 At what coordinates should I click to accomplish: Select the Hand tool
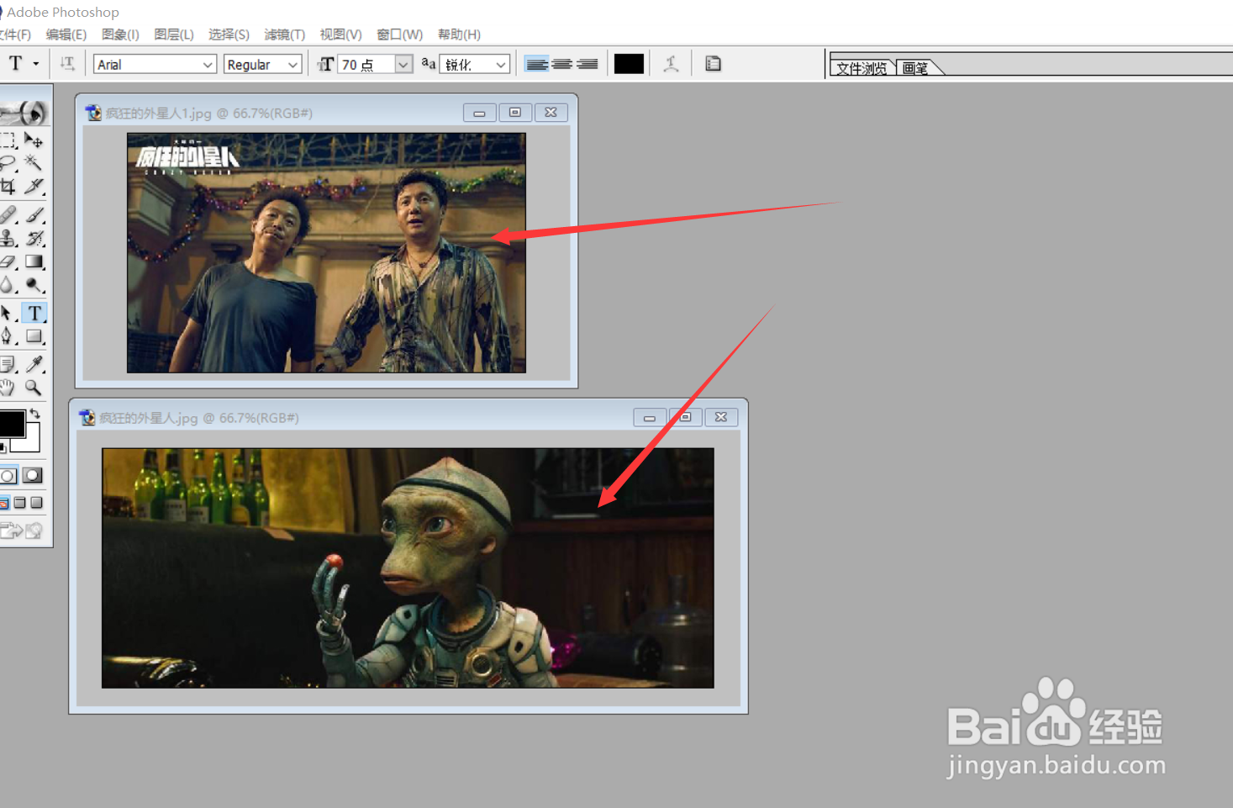tap(8, 388)
